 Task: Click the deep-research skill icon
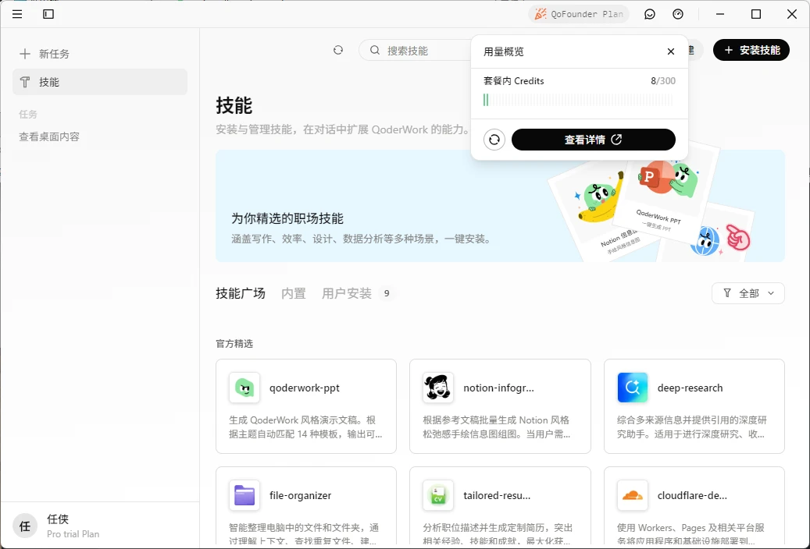pyautogui.click(x=633, y=388)
